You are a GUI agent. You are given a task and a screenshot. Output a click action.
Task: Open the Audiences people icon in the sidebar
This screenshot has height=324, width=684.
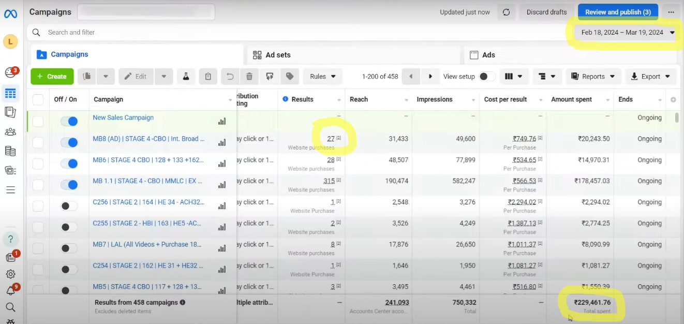pos(10,131)
